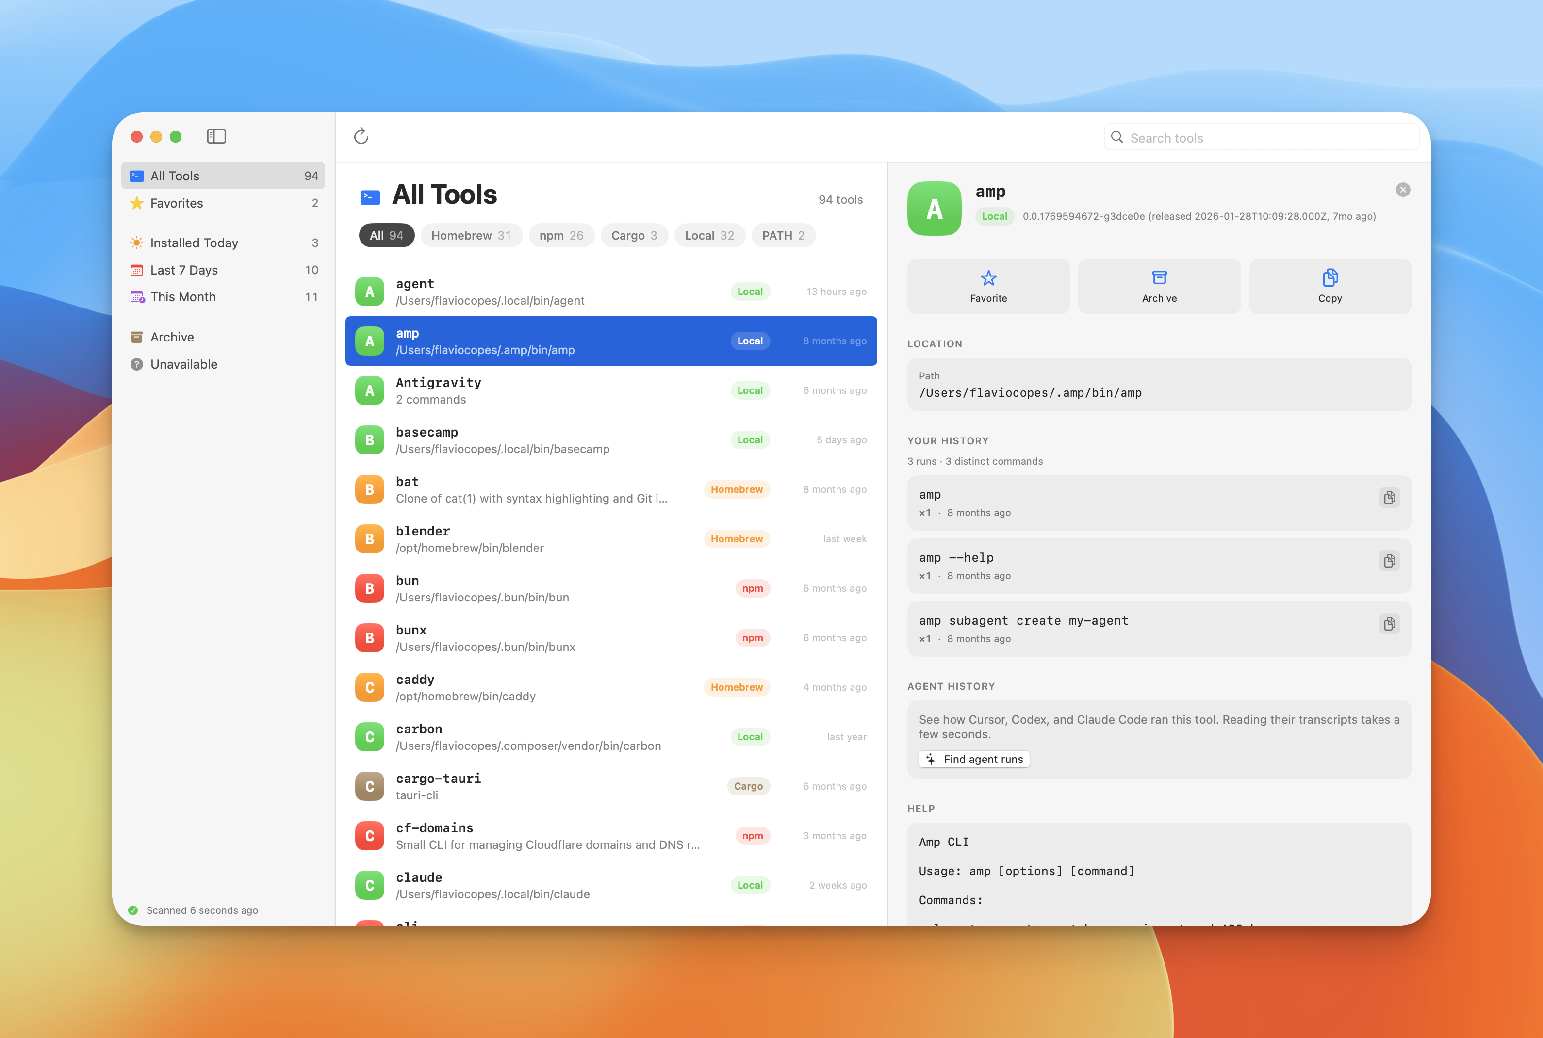Click the amp version release text
Viewport: 1543px width, 1038px height.
[1199, 216]
